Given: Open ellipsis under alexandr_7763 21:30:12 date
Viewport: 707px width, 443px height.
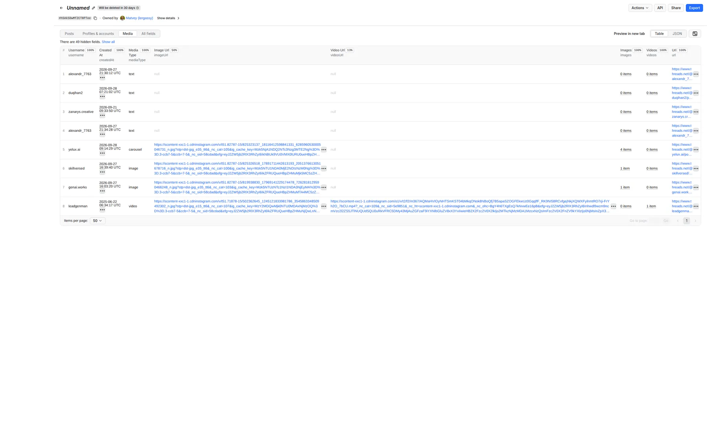Looking at the screenshot, I should tap(102, 78).
